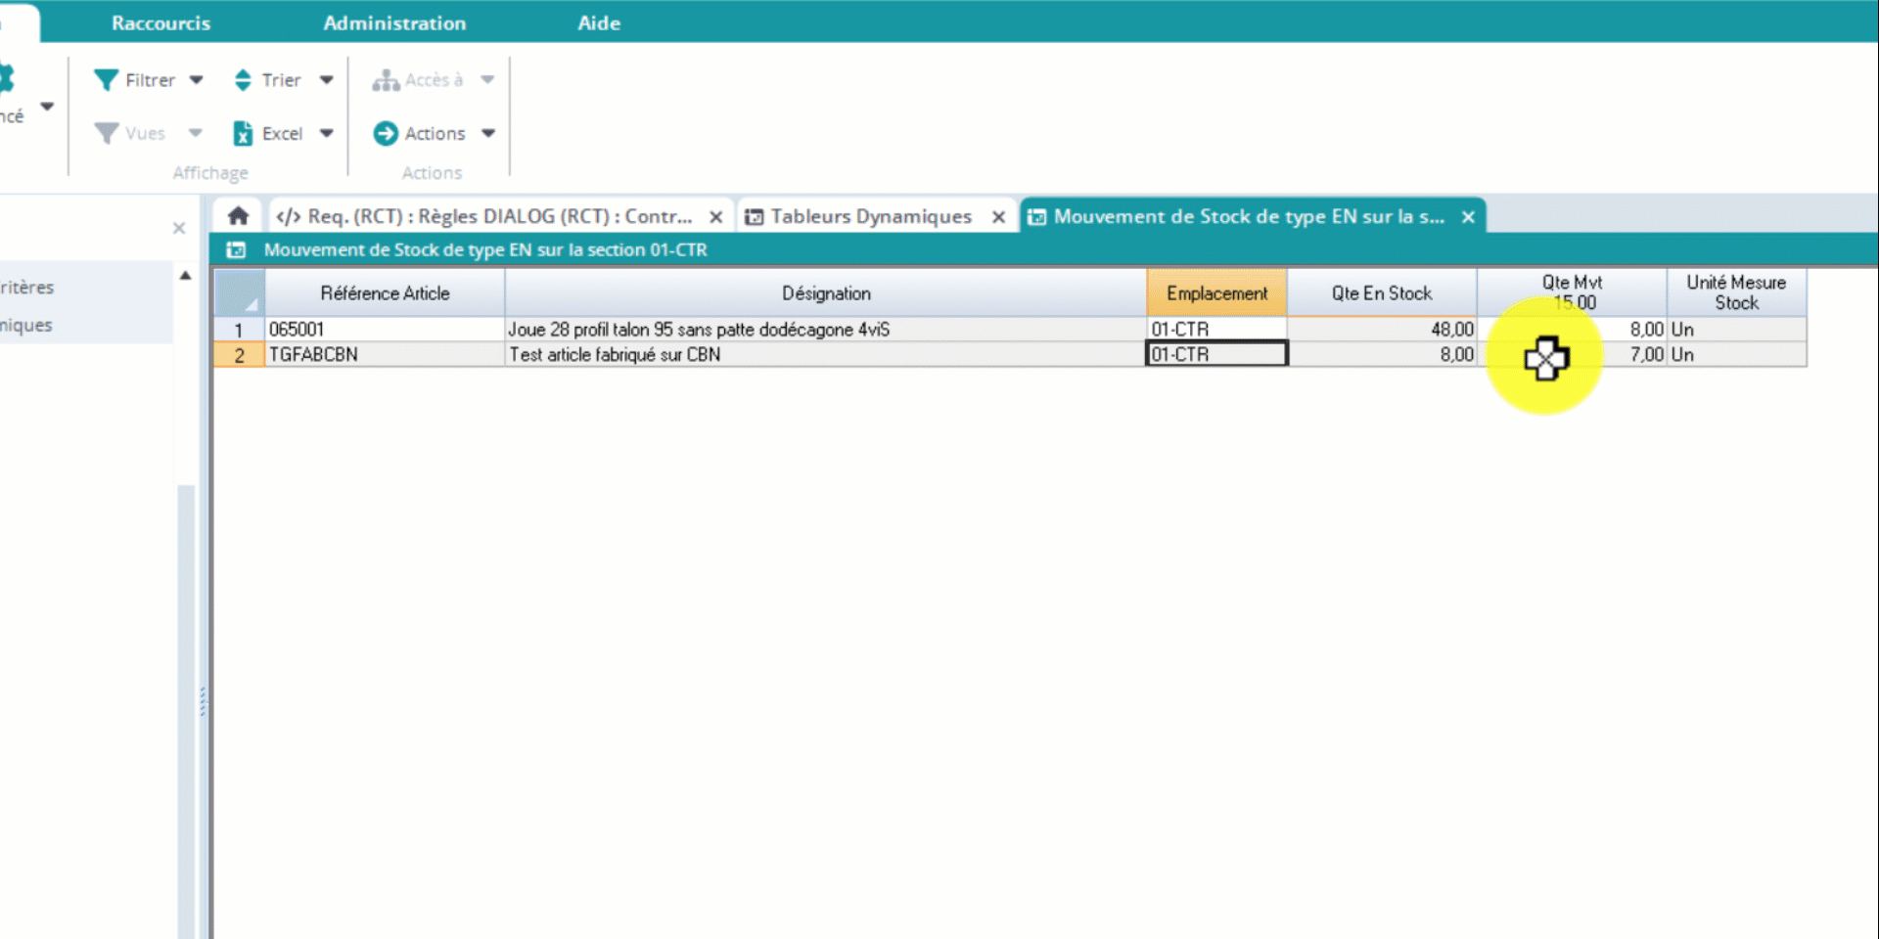Click the left panel scroll-up arrow
Viewport: 1879px width, 939px height.
[x=185, y=276]
